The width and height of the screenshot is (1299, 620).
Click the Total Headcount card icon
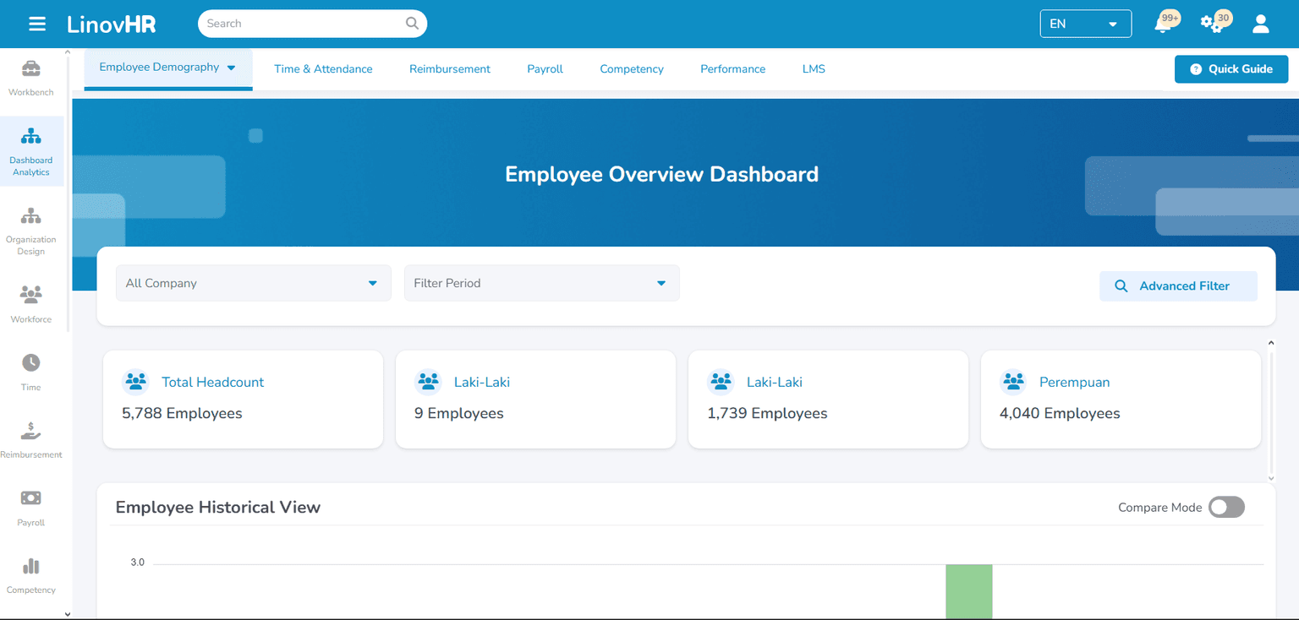(x=135, y=382)
